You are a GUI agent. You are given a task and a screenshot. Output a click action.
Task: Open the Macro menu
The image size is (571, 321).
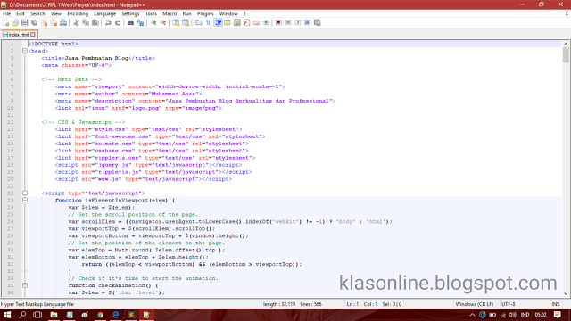[x=170, y=13]
